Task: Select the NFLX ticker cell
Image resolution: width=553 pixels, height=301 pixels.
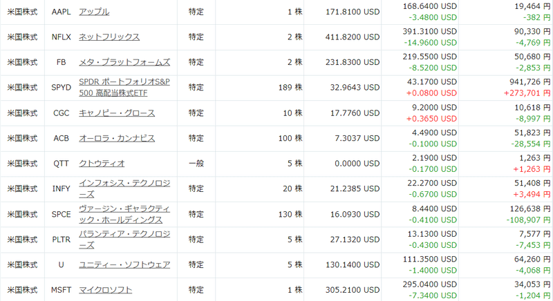Action: pos(61,37)
